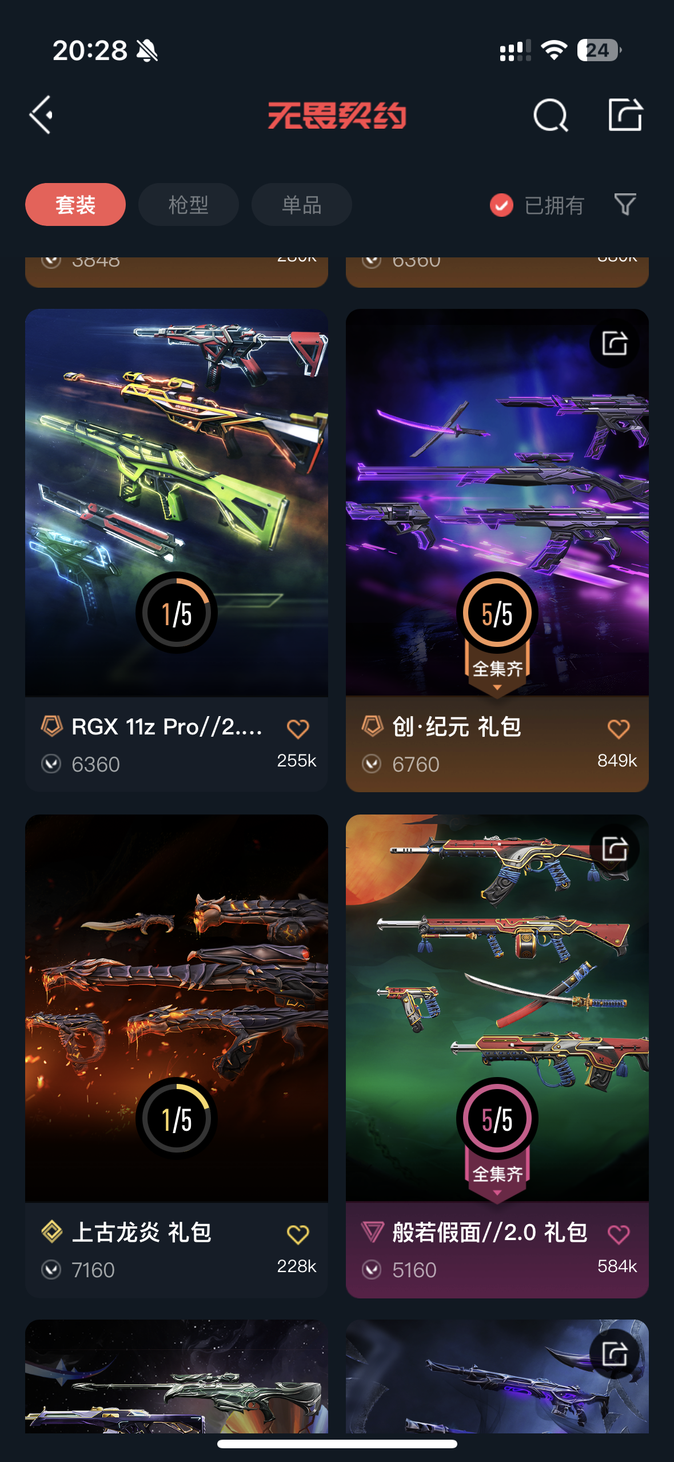Open the RGX 11z Pro bundle title

pos(166,727)
